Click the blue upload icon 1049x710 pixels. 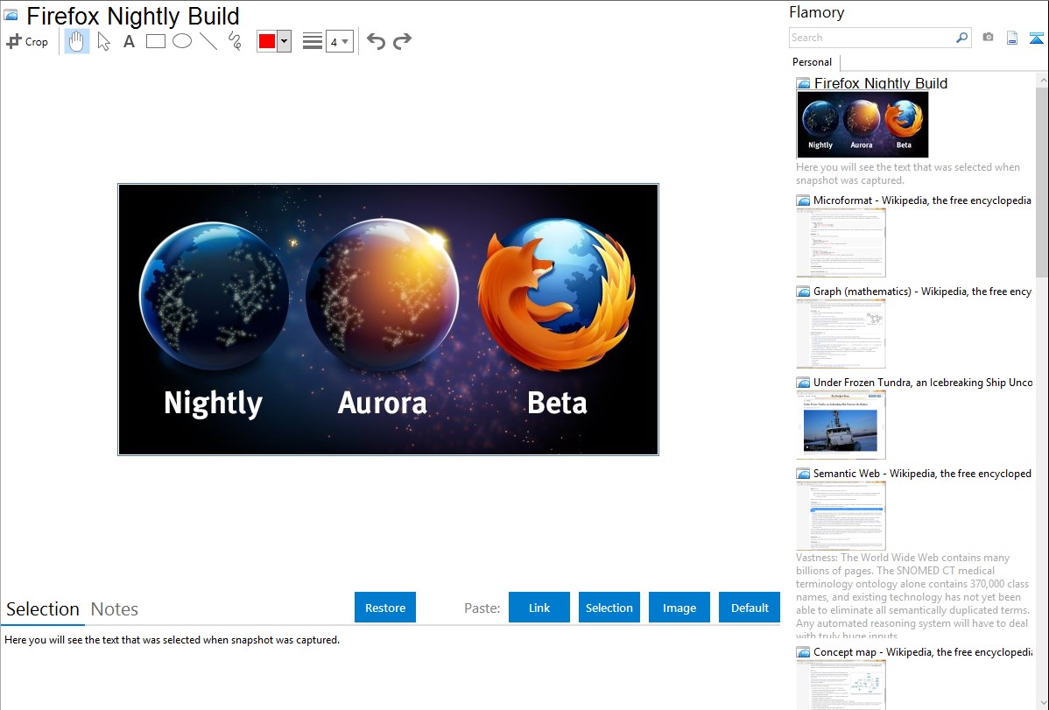click(1036, 38)
